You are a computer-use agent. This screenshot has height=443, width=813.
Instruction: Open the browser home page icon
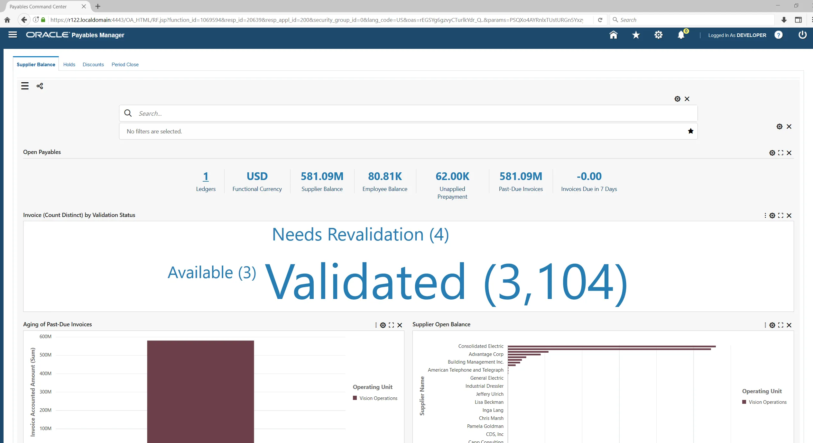tap(7, 20)
